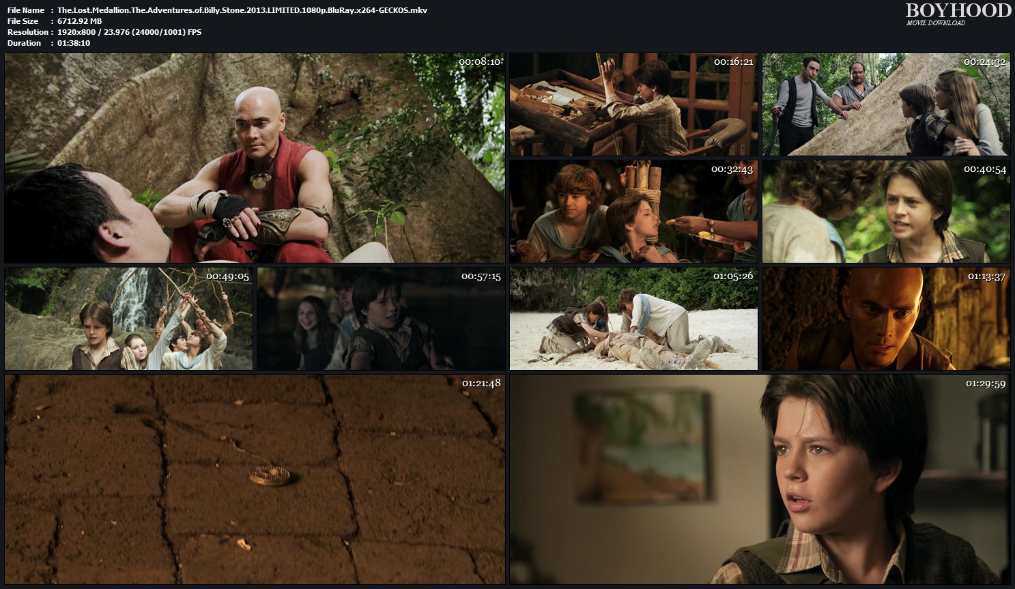Screen dimensions: 1015x589
Task: Click the MOVIE DOWNLOAD subtitle under logo
Action: [x=935, y=23]
